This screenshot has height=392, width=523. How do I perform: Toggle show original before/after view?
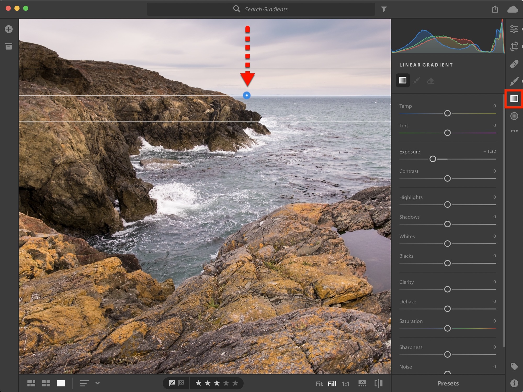tap(378, 383)
